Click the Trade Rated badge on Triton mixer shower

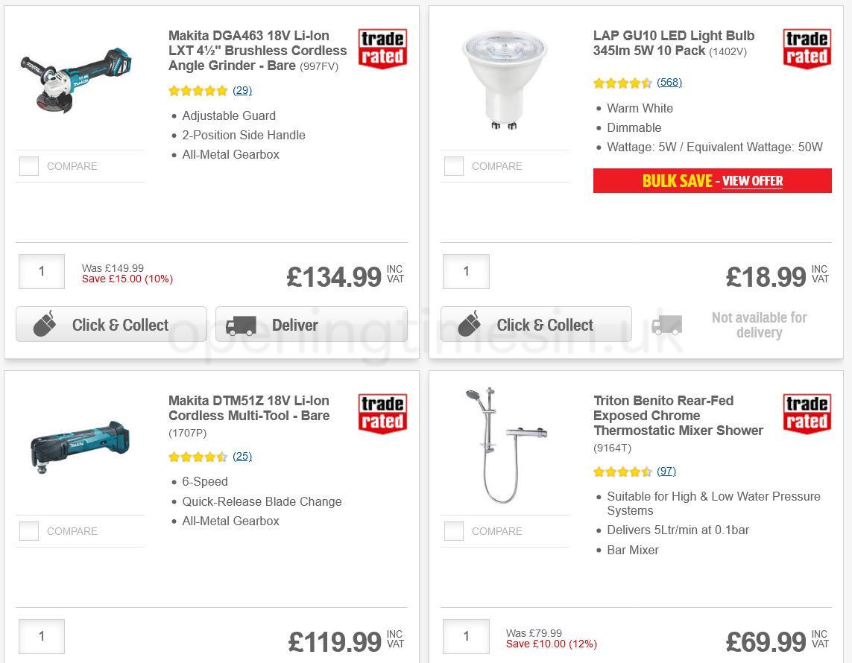coord(807,413)
